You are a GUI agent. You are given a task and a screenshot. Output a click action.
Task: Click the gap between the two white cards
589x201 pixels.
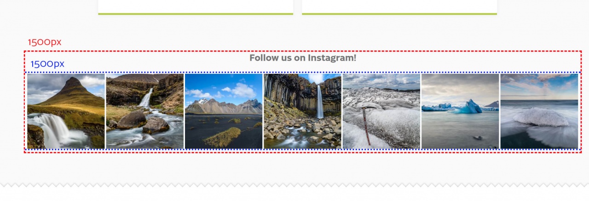[x=297, y=6]
